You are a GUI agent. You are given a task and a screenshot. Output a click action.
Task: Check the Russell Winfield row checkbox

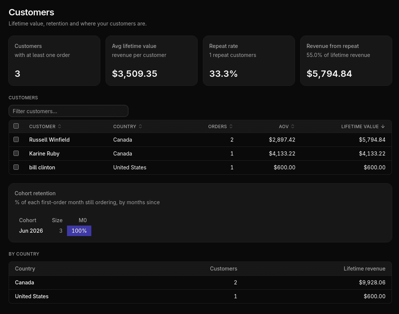point(16,139)
